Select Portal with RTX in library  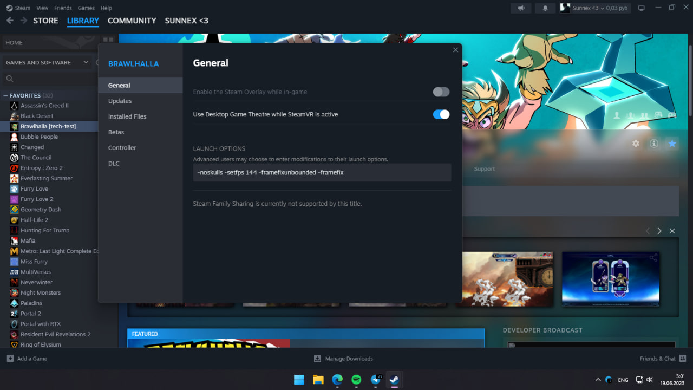pos(41,324)
